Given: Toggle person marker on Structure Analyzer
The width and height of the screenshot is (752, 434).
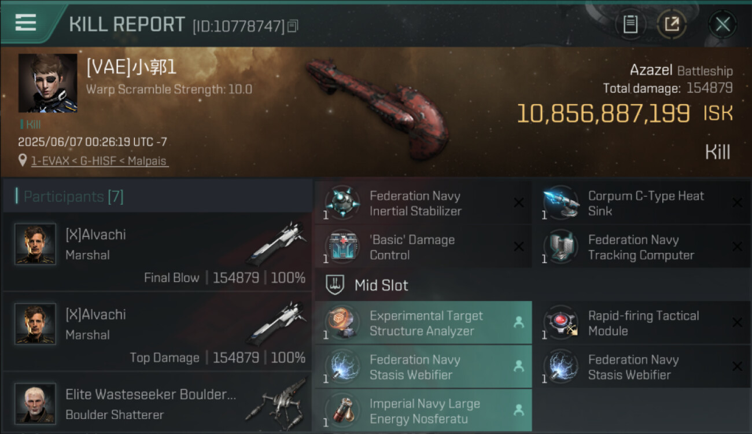Looking at the screenshot, I should (x=519, y=322).
